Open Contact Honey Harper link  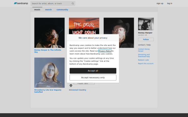[x=144, y=50]
